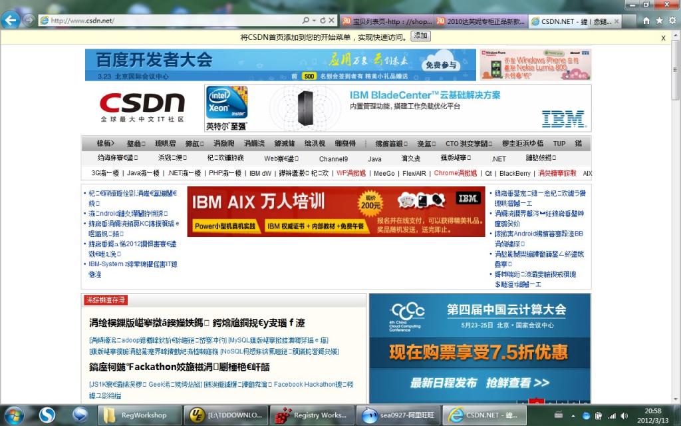Open the PHP topic link
Screen dimensions: 681x426
[x=225, y=173]
